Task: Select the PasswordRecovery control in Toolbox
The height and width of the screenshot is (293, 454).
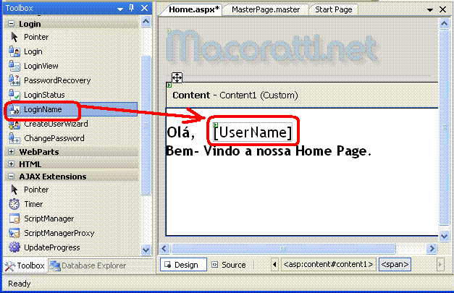Action: [54, 80]
